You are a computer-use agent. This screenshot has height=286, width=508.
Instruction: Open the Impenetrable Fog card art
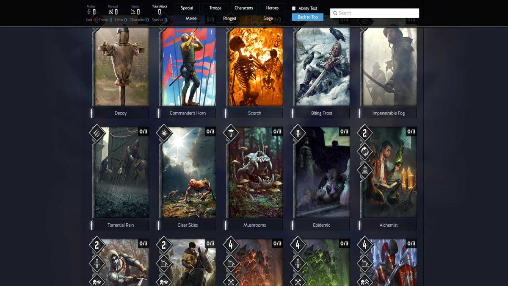[389, 67]
